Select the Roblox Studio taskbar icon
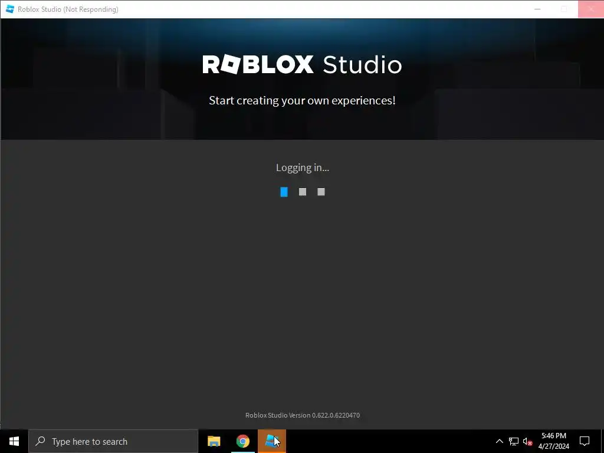Viewport: 604px width, 453px height. point(272,441)
